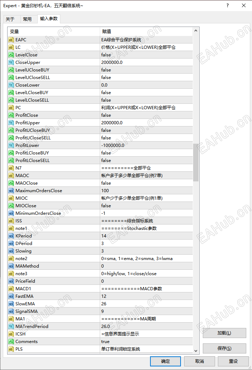Click the 赋值 column header
Image resolution: width=252 pixels, height=370 pixels.
(146, 31)
